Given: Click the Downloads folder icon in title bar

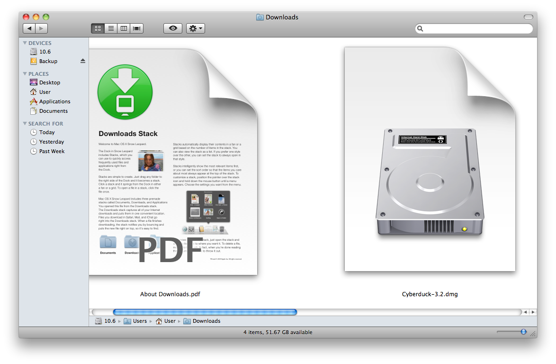Looking at the screenshot, I should point(260,18).
